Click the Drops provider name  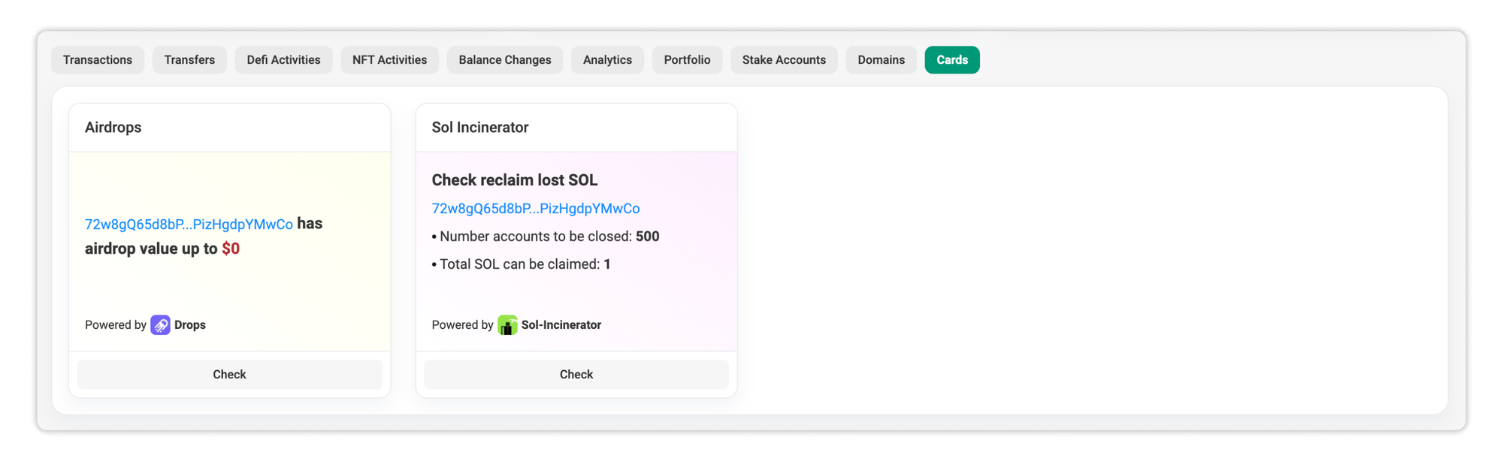pyautogui.click(x=190, y=325)
